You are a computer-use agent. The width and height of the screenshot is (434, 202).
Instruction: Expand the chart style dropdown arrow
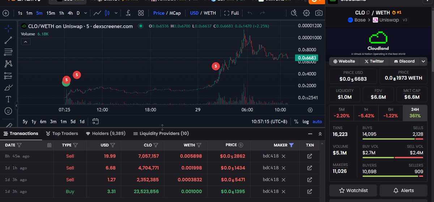(x=116, y=13)
